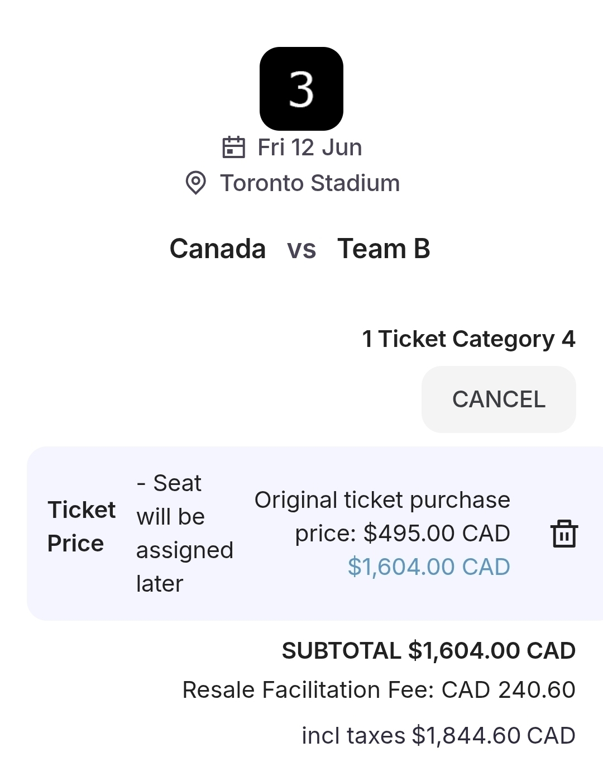Click the trash icon to delete the ticket
The width and height of the screenshot is (603, 766).
coord(564,534)
